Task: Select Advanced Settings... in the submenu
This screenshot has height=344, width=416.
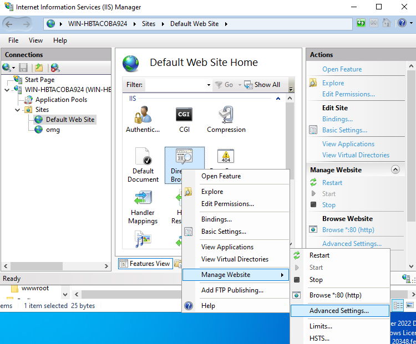Action: [x=340, y=311]
